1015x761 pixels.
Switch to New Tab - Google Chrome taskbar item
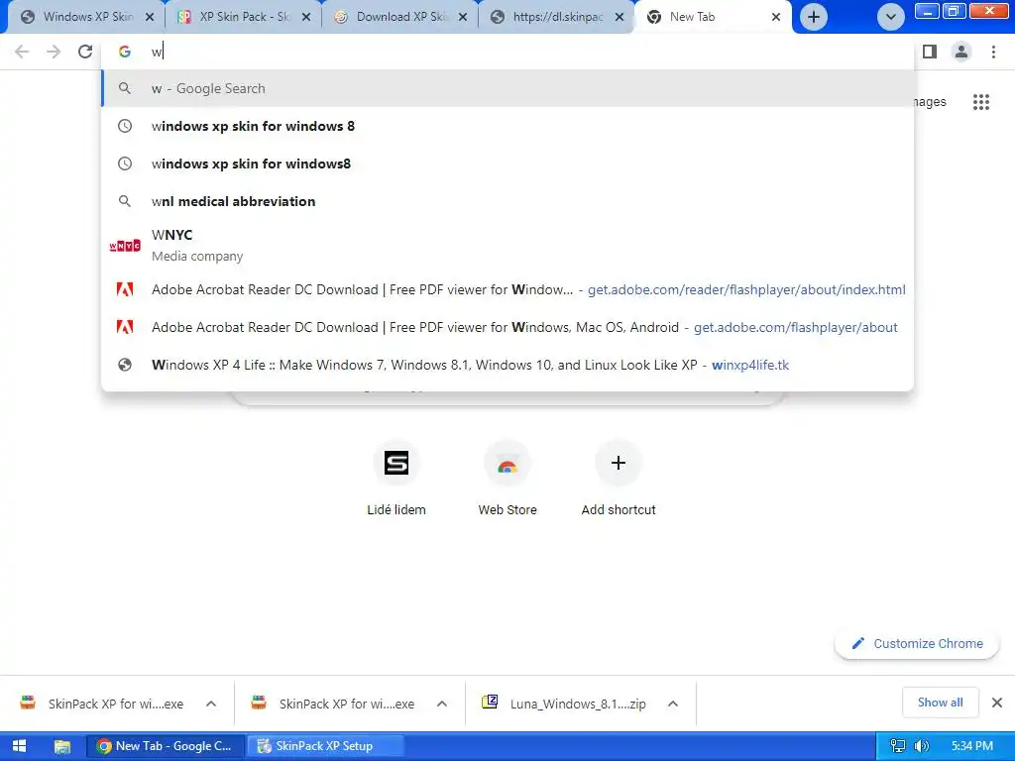pyautogui.click(x=166, y=746)
